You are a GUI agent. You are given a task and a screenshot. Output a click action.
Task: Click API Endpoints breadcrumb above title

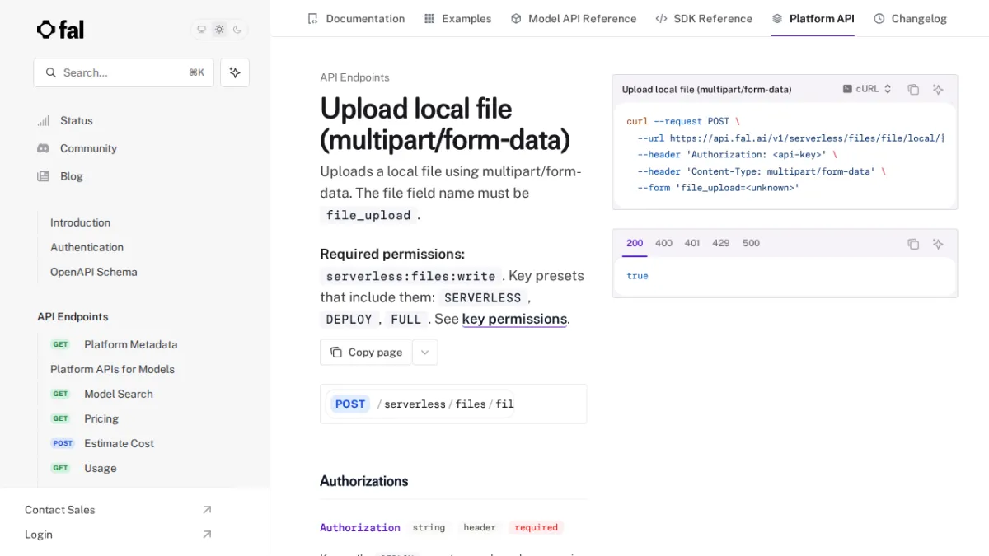pos(354,77)
